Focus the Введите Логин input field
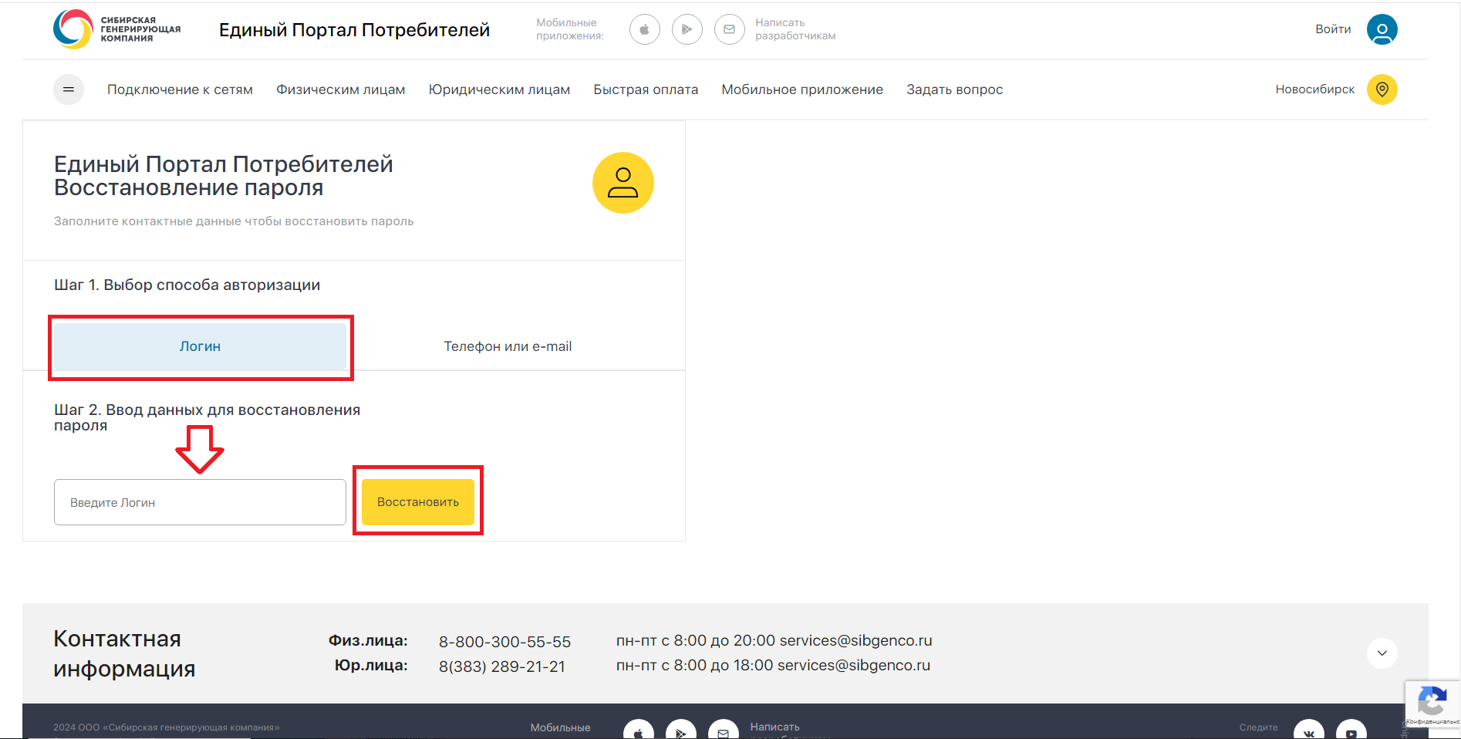The image size is (1461, 739). (x=200, y=502)
